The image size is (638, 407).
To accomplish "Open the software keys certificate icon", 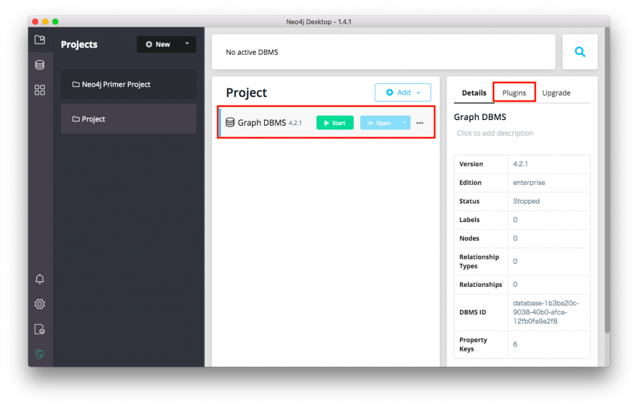I will (x=40, y=329).
